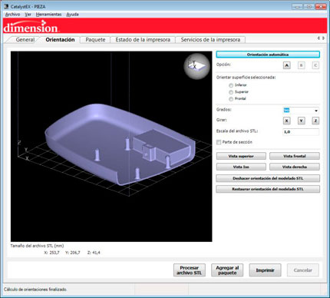Enable the Parte de sección checkbox
The height and width of the screenshot is (298, 330).
(219, 142)
